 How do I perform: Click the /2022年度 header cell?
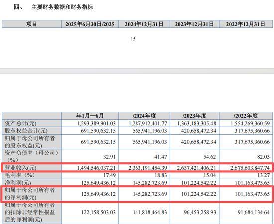coord(246,116)
